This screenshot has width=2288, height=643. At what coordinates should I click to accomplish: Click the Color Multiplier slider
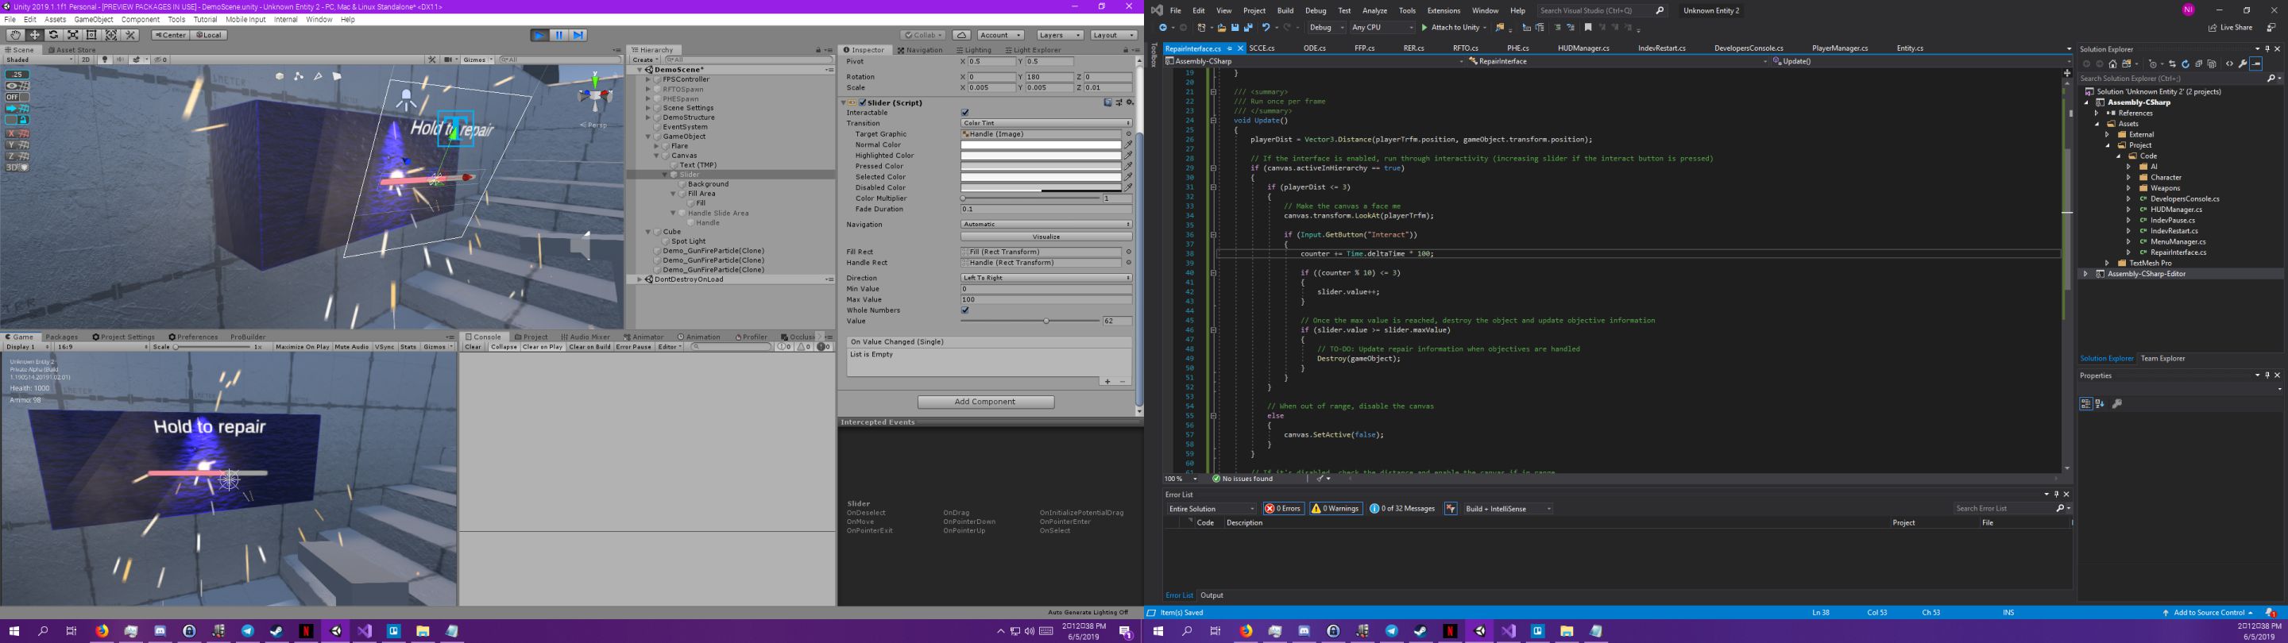pyautogui.click(x=1030, y=198)
